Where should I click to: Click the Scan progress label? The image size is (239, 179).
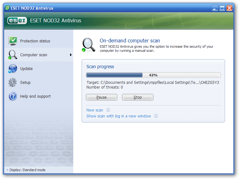(100, 67)
